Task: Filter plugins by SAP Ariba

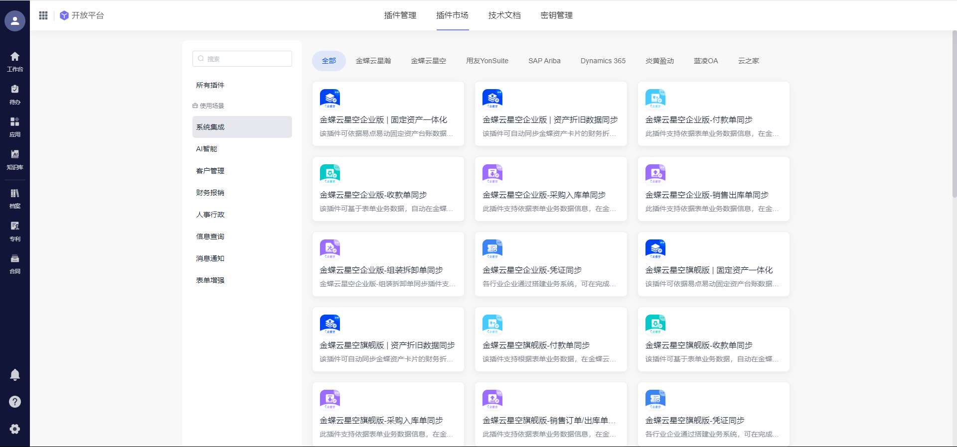Action: [x=544, y=61]
